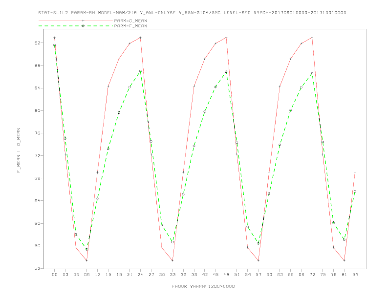Viewport: 387px width, 299px height.
Task: Click x-axis tick label 24
Action: 140,275
